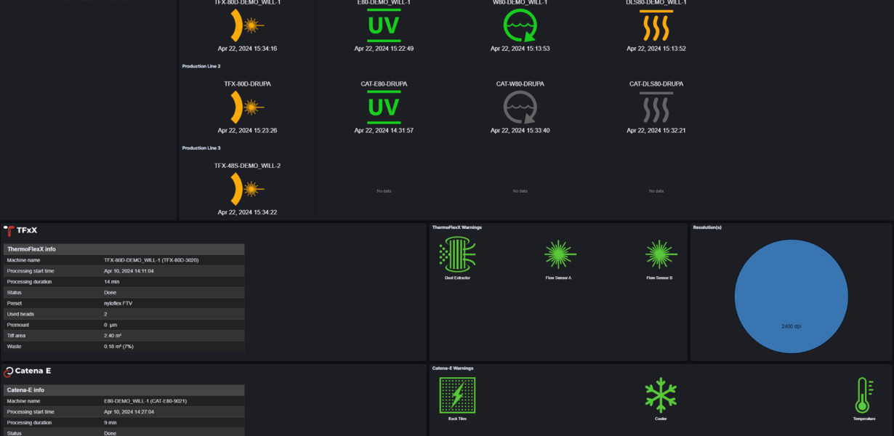Select the Back Tiles warning icon
Screen dimensions: 894x436
(x=457, y=395)
